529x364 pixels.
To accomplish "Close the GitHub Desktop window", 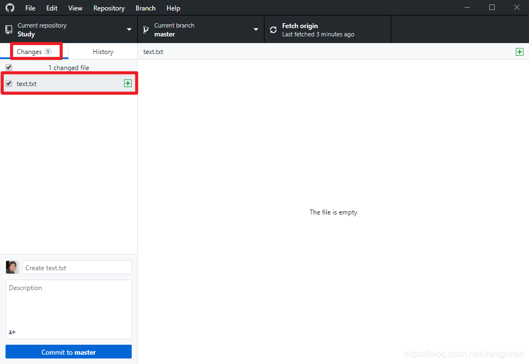I will pos(516,7).
